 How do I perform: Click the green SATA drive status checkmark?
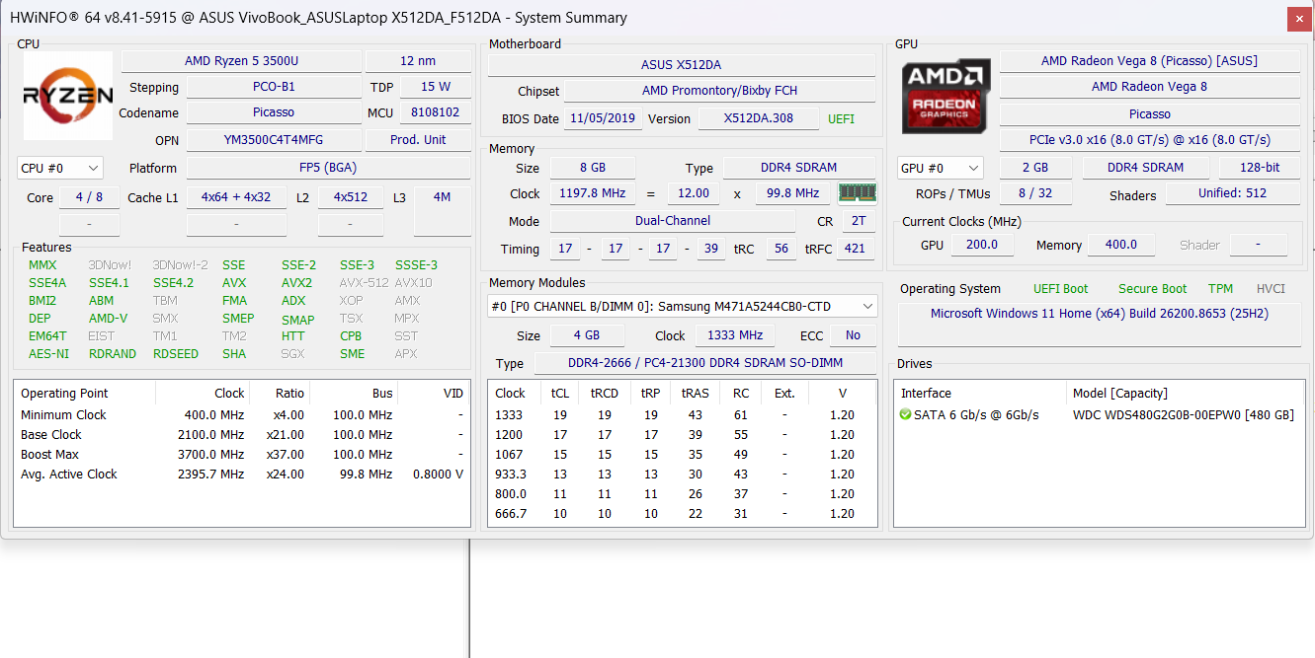[x=905, y=415]
